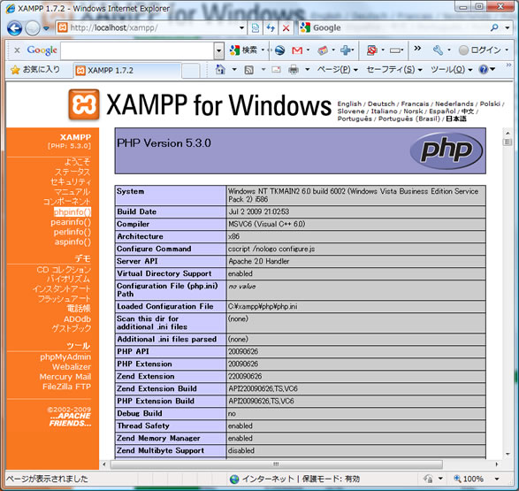
Task: Switch page language to Italiano
Action: (384, 111)
